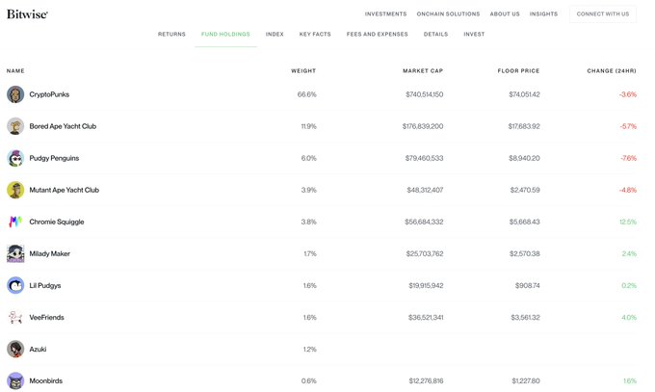Click the Lil Pudgys penguin icon
Screen dimensions: 655x392
(x=15, y=285)
